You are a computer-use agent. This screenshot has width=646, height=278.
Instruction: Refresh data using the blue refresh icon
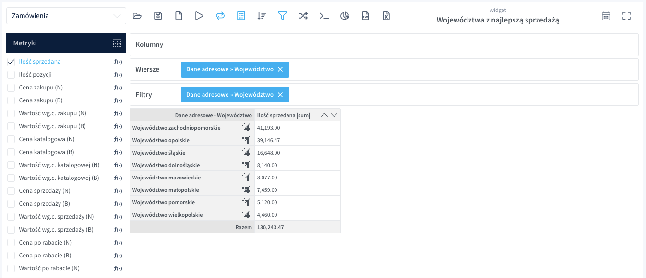220,15
